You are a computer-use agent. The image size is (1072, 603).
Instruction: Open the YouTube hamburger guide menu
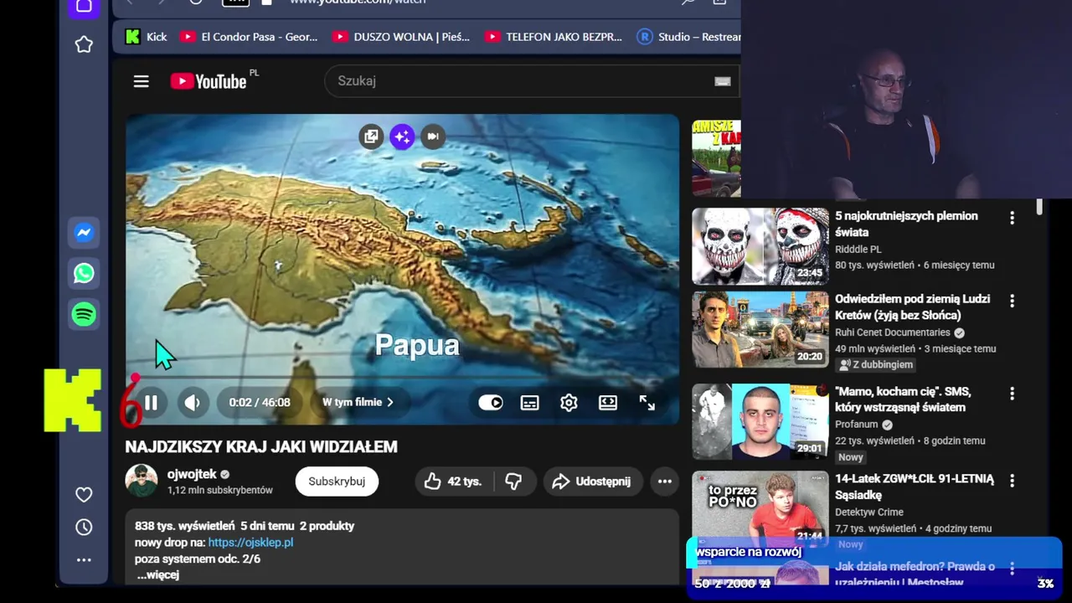pos(141,81)
